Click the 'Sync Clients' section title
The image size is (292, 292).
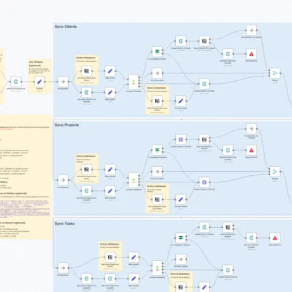pyautogui.click(x=66, y=27)
